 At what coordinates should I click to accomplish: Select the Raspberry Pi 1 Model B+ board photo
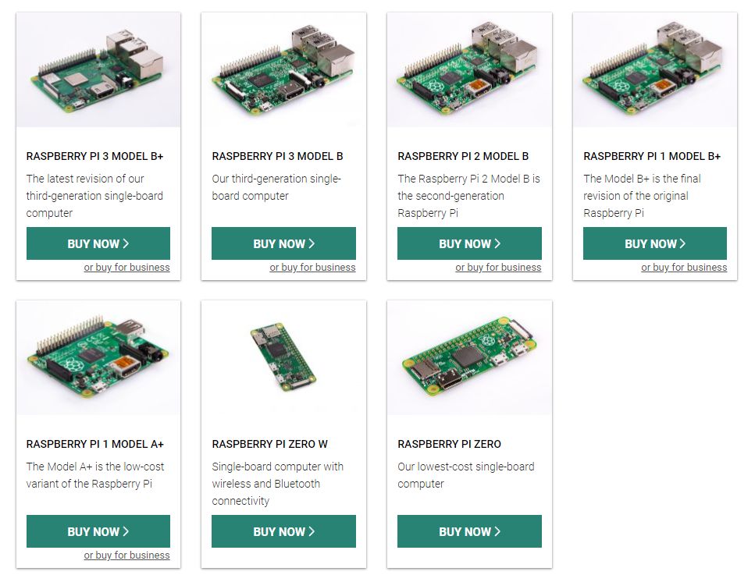click(655, 69)
